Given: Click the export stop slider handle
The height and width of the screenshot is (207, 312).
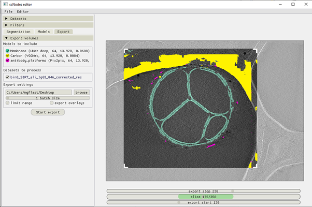Looking at the screenshot, I should pyautogui.click(x=233, y=191).
